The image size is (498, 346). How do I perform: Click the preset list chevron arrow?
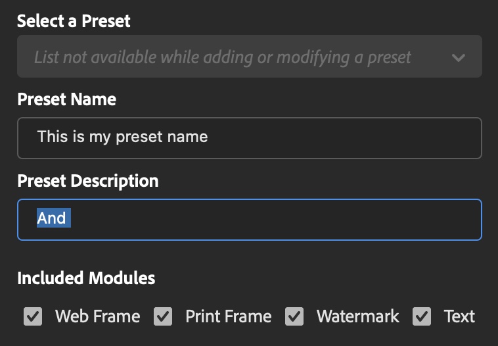pyautogui.click(x=459, y=57)
